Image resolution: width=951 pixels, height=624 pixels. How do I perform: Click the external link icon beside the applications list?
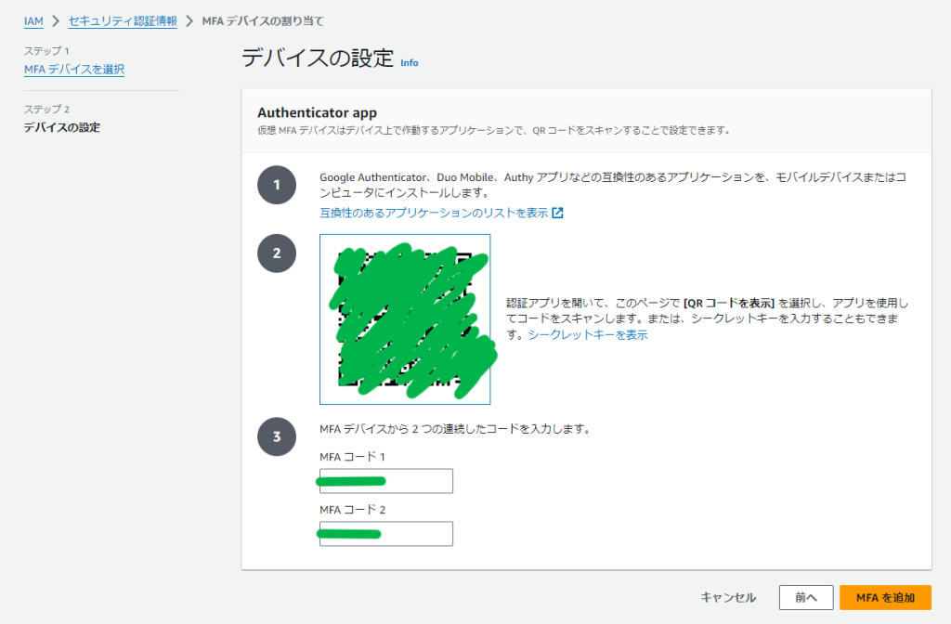coord(557,213)
